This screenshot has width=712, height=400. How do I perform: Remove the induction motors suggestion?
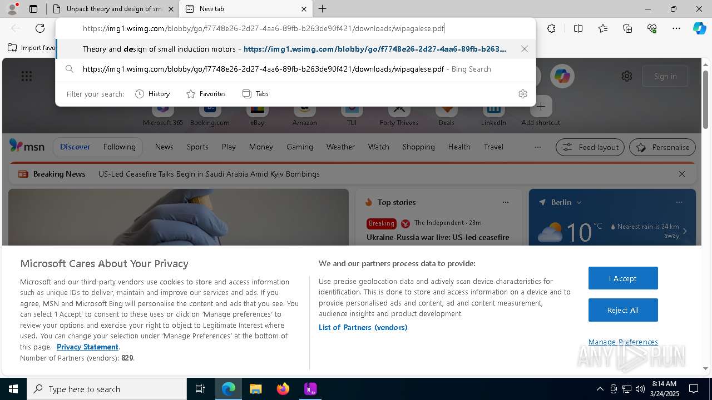[524, 49]
